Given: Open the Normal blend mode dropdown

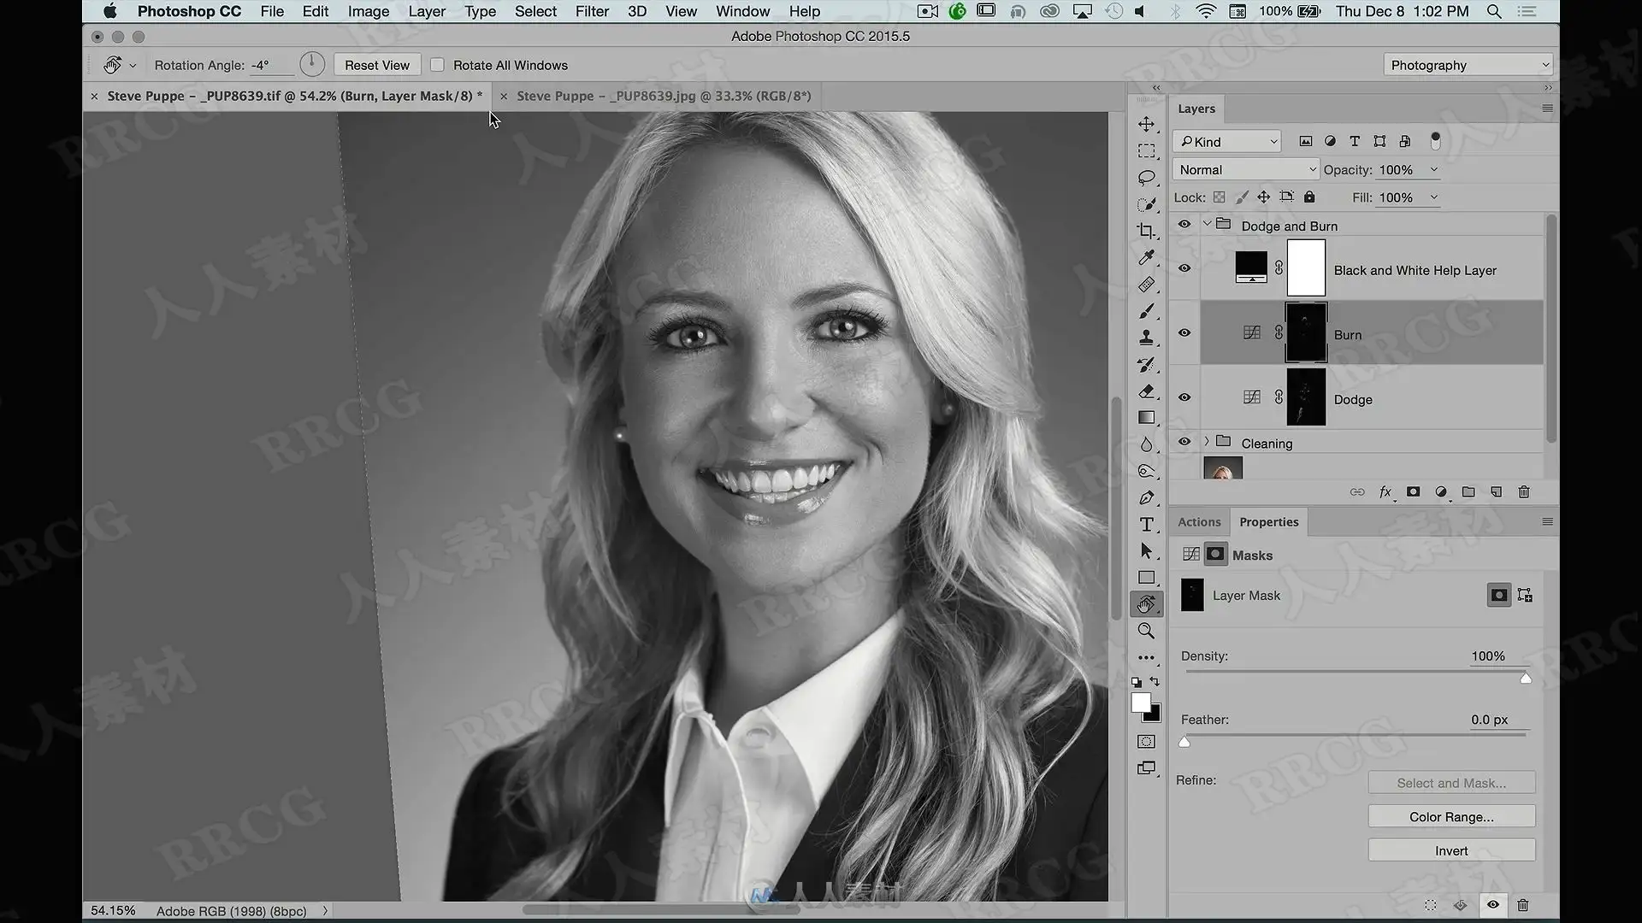Looking at the screenshot, I should click(1247, 170).
